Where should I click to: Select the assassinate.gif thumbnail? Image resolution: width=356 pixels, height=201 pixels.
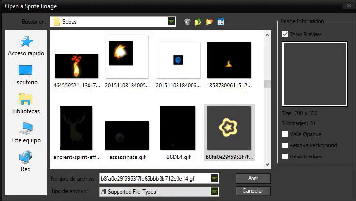127,135
